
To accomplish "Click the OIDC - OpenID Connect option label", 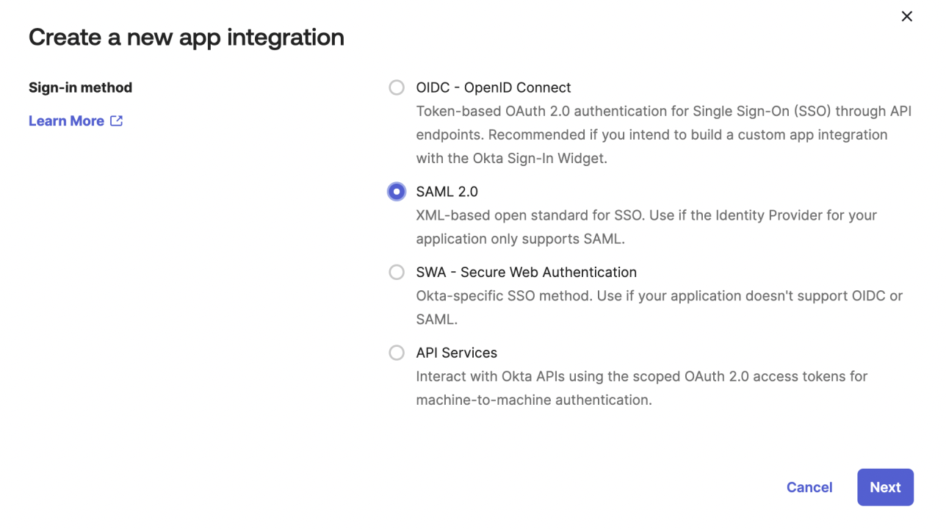I will [494, 87].
